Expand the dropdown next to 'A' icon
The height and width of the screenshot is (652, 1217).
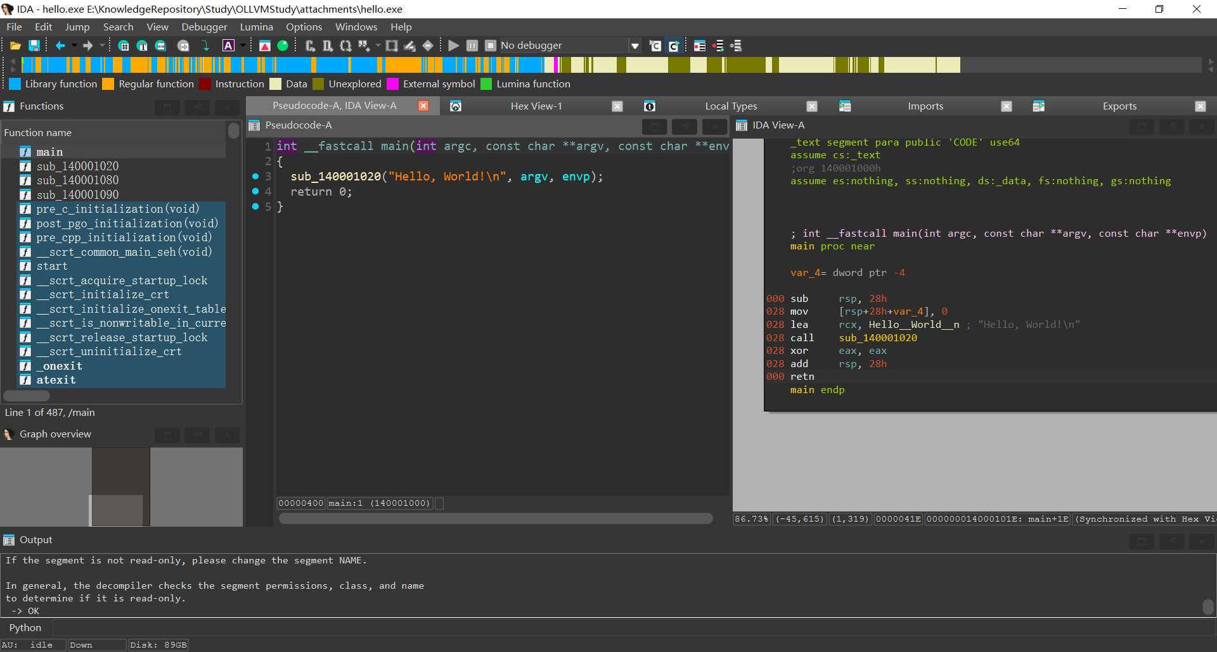click(242, 46)
